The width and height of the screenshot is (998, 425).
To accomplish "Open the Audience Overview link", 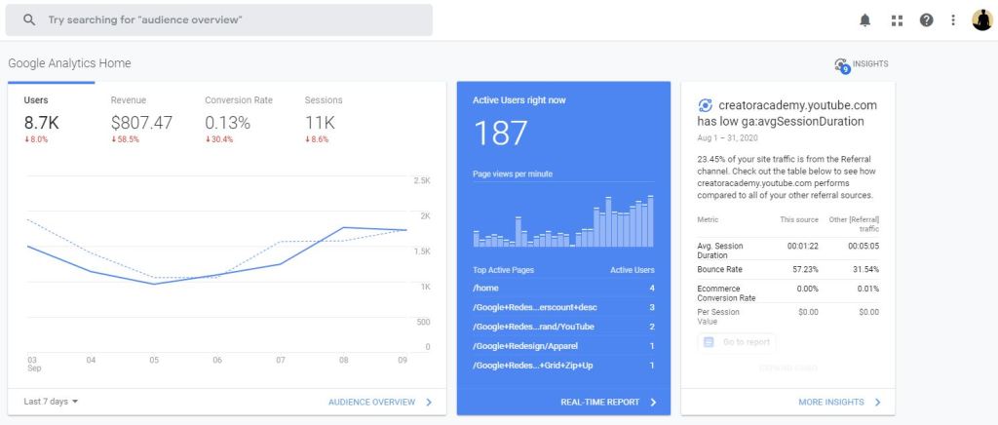I will (x=371, y=402).
